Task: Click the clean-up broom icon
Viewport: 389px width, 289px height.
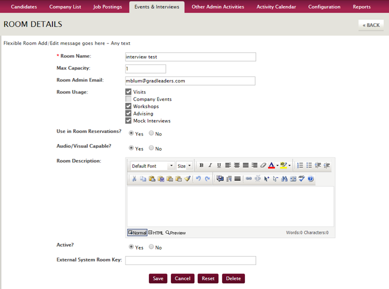Action: [x=187, y=178]
